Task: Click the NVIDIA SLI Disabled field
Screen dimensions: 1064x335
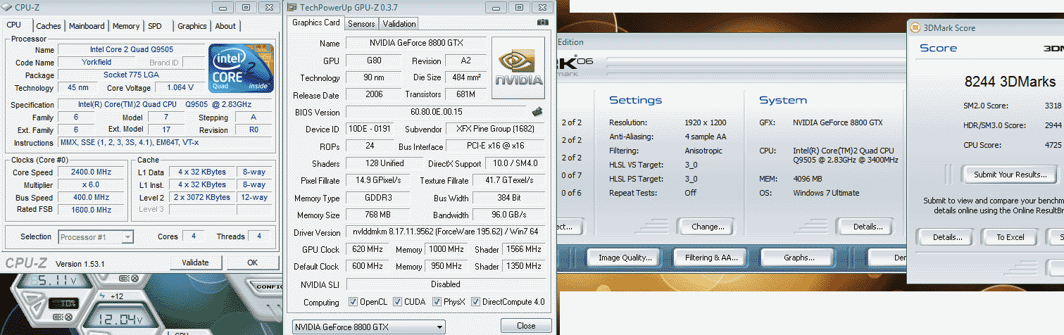Action: [445, 284]
